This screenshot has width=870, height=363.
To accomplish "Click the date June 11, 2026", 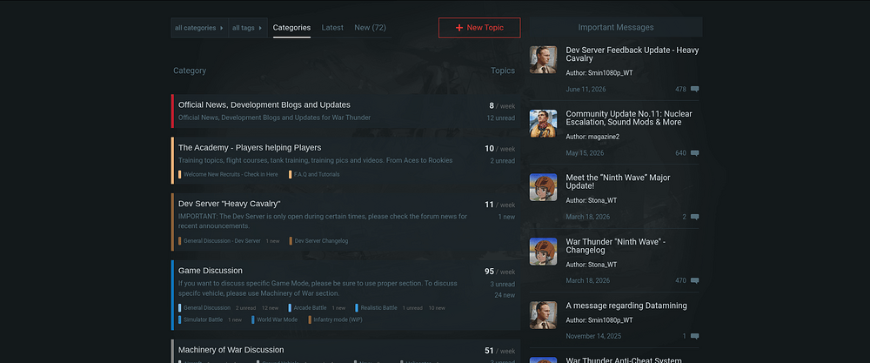I will pos(586,90).
